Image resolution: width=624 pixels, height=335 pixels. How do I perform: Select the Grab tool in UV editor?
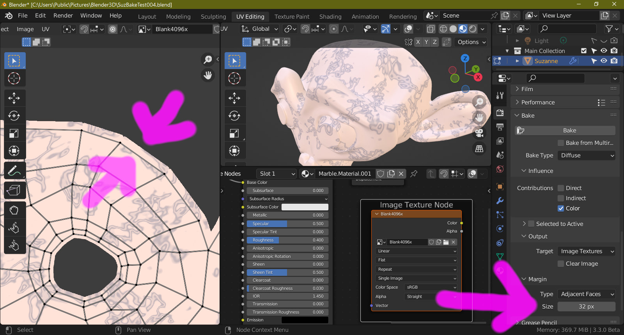(x=14, y=210)
